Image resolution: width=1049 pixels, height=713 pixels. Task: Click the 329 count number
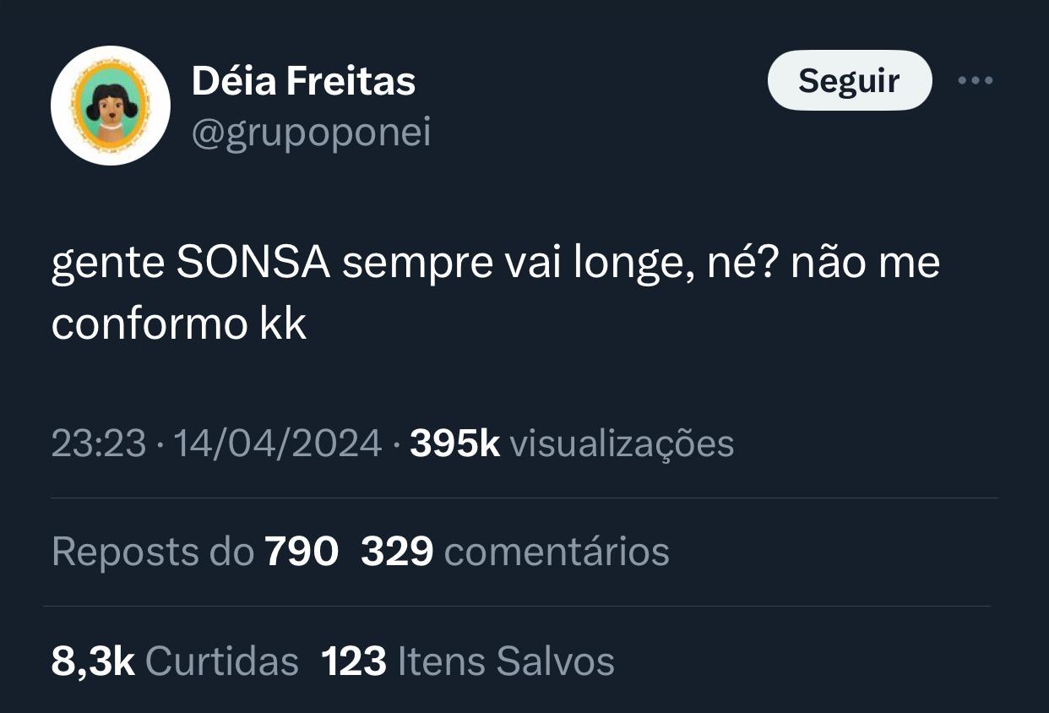(x=397, y=552)
